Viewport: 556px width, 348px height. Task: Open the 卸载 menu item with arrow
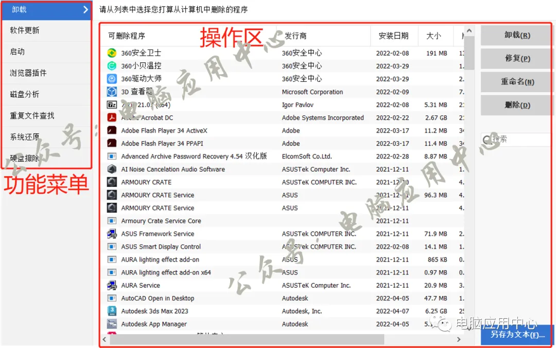coord(46,10)
